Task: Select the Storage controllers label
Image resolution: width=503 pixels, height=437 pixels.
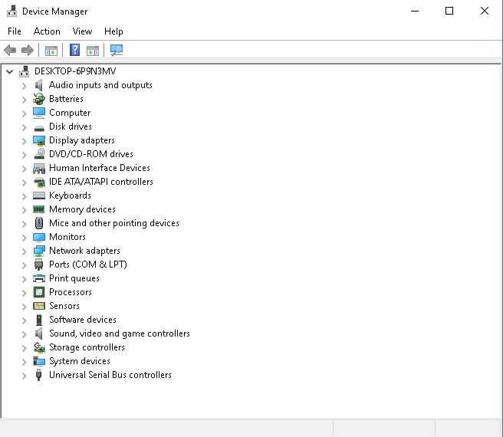Action: [x=87, y=347]
